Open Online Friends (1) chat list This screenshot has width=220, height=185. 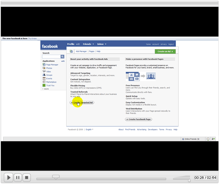pyautogui.click(x=191, y=140)
